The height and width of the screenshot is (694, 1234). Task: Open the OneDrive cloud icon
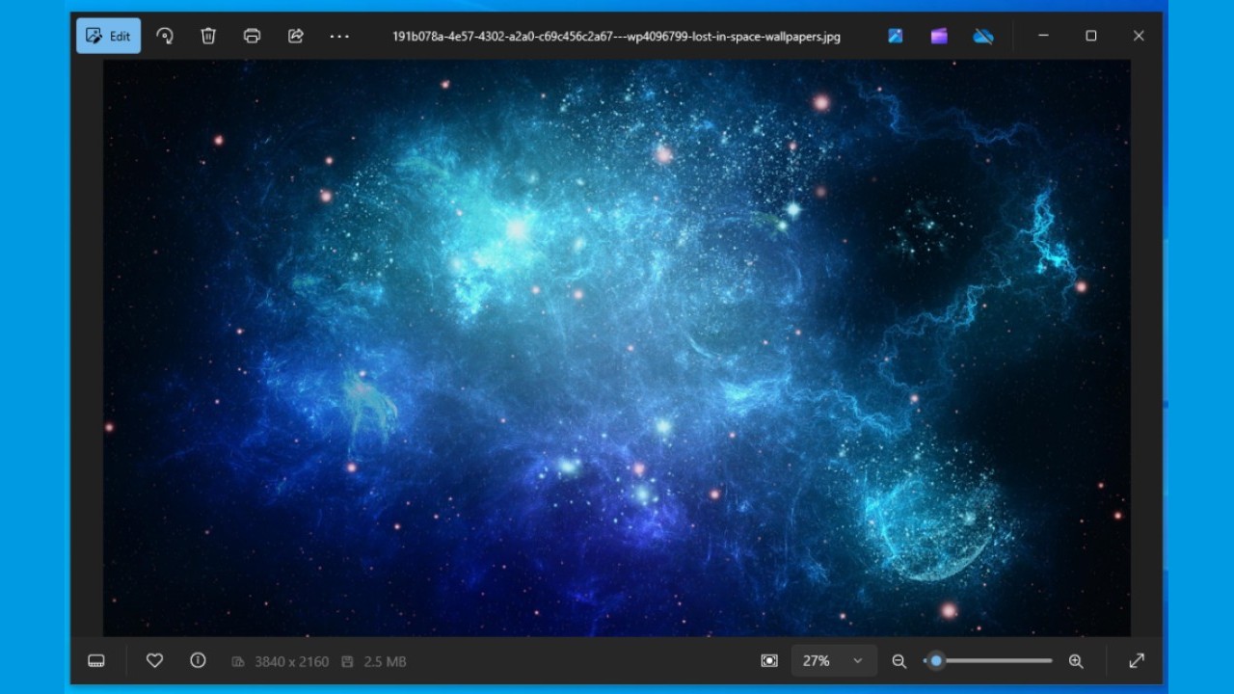tap(983, 36)
